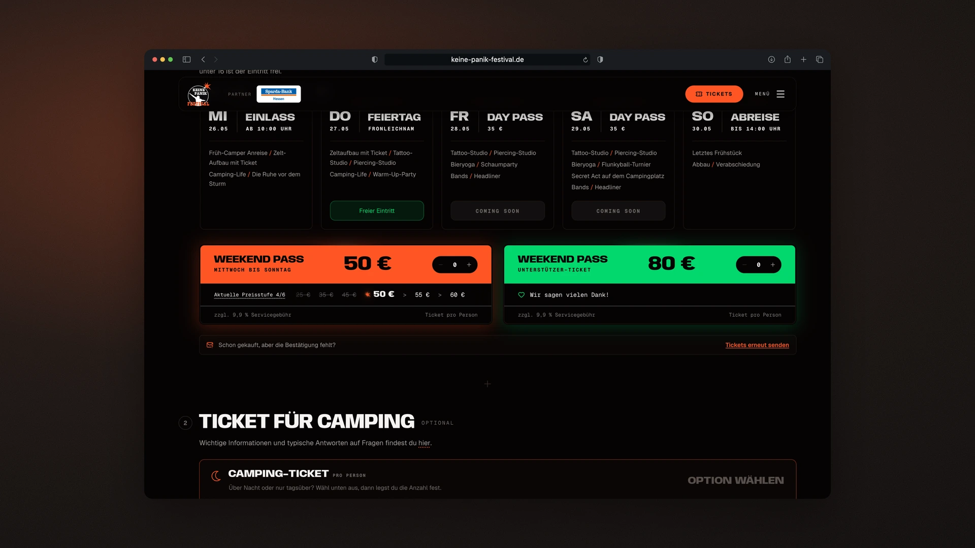Screen dimensions: 975x548
Task: Decrease quantity on 80 € Unterstützer-Ticket
Action: click(x=744, y=265)
